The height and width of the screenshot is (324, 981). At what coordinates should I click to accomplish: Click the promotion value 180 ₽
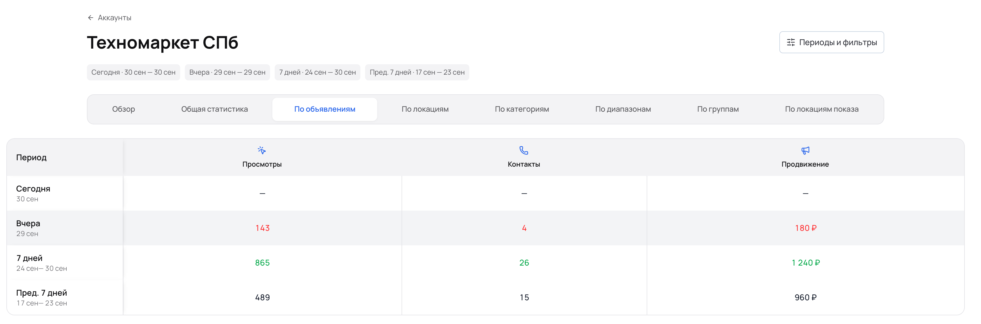point(805,228)
